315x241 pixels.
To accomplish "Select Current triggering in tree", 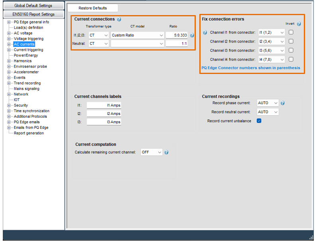I will click(x=28, y=50).
